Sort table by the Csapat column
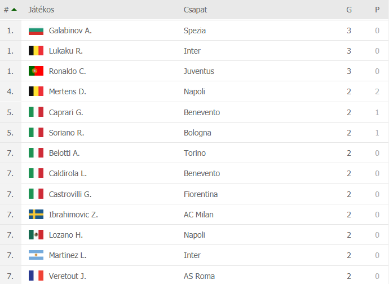Image resolution: width=389 pixels, height=284 pixels. tap(195, 10)
